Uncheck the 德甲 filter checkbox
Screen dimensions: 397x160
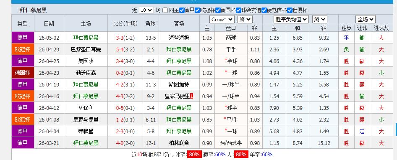(x=182, y=10)
